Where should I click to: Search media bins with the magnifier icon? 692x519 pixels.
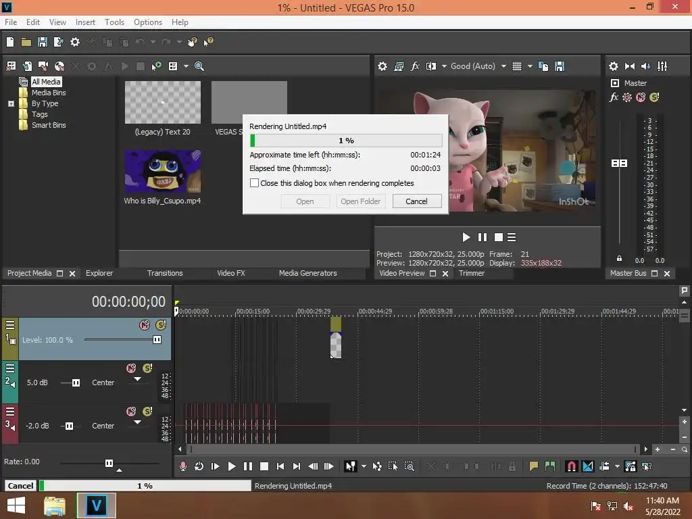pyautogui.click(x=199, y=66)
